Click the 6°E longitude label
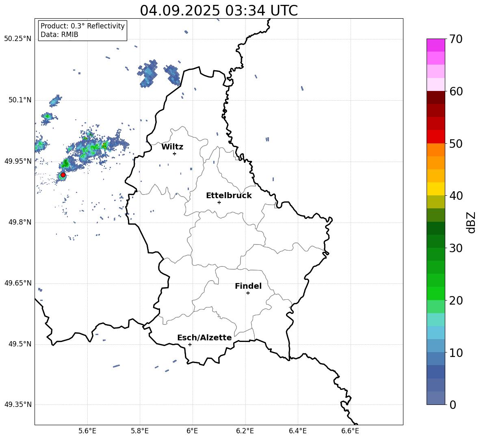481x439 pixels. [x=192, y=431]
